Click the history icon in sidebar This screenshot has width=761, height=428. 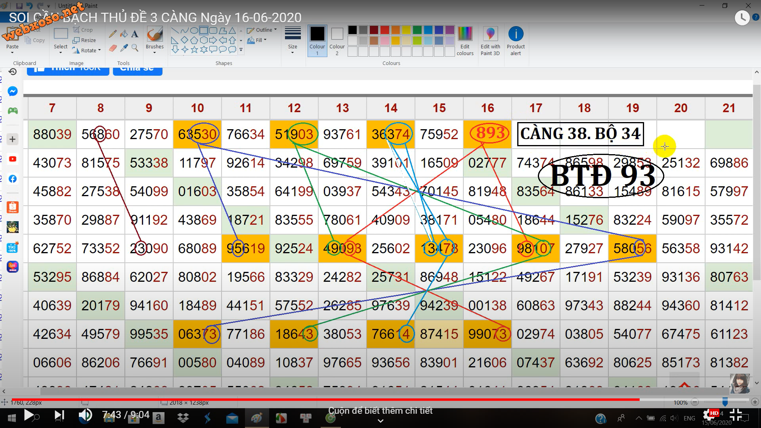coord(13,71)
